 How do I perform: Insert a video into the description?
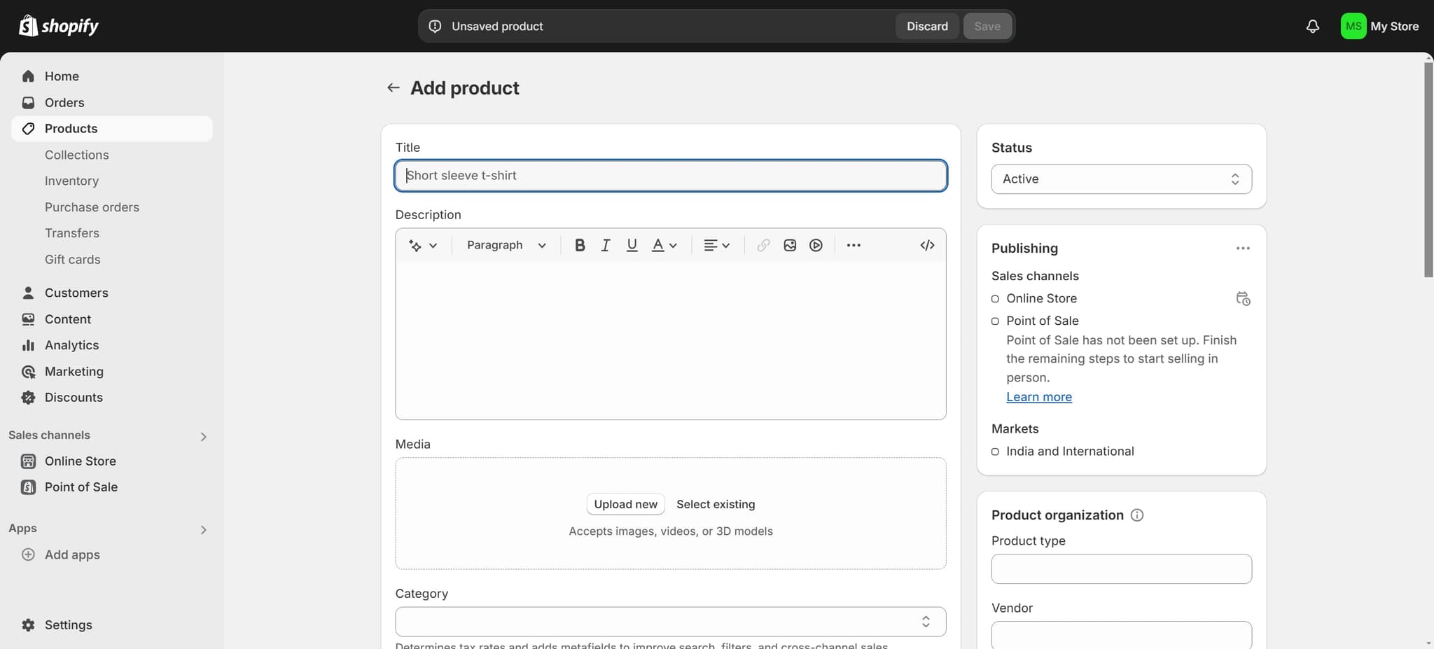tap(816, 245)
